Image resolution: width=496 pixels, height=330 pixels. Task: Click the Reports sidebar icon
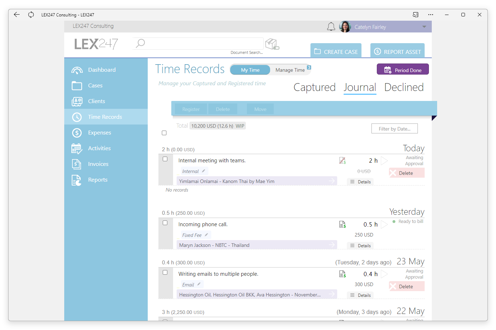click(77, 180)
